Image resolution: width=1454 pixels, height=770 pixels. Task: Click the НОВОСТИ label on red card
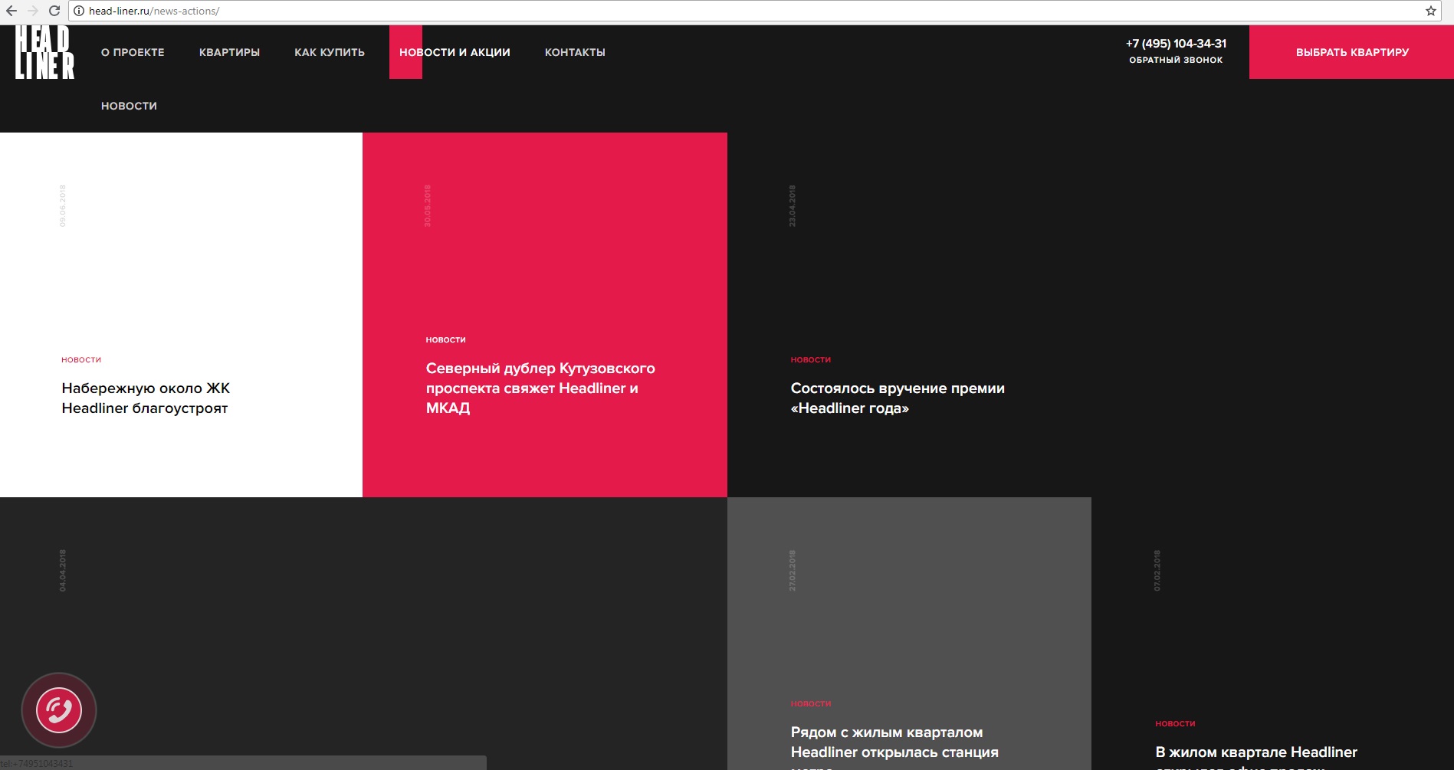coord(445,339)
